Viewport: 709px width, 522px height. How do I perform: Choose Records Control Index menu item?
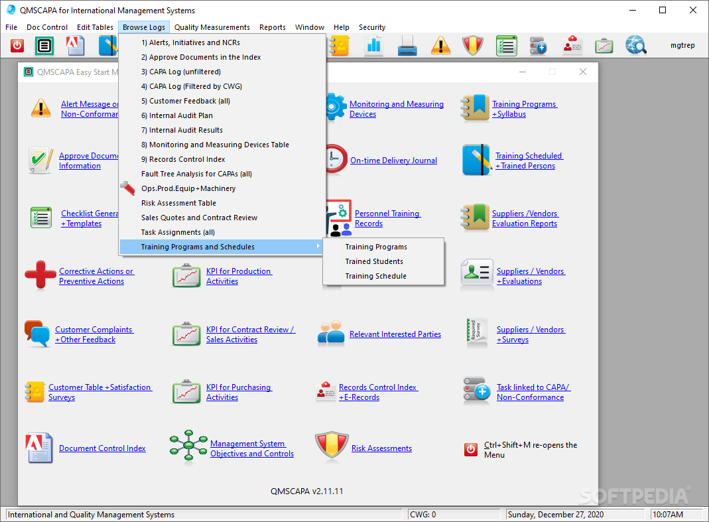coord(222,159)
